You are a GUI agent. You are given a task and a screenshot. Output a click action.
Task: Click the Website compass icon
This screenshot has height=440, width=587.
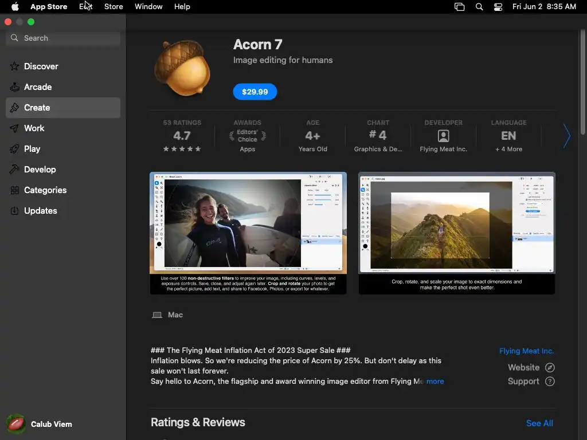(x=550, y=367)
